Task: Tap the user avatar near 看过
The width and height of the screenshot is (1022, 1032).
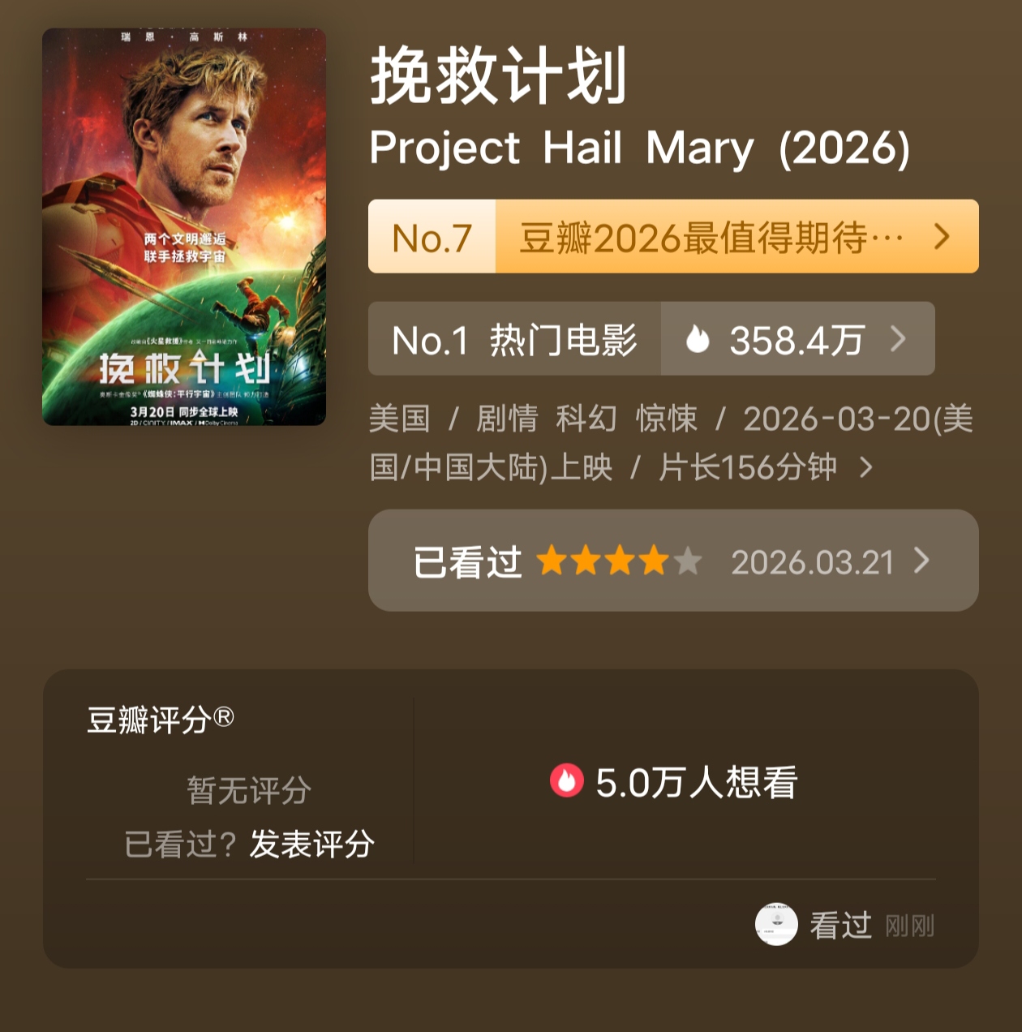Action: (776, 925)
